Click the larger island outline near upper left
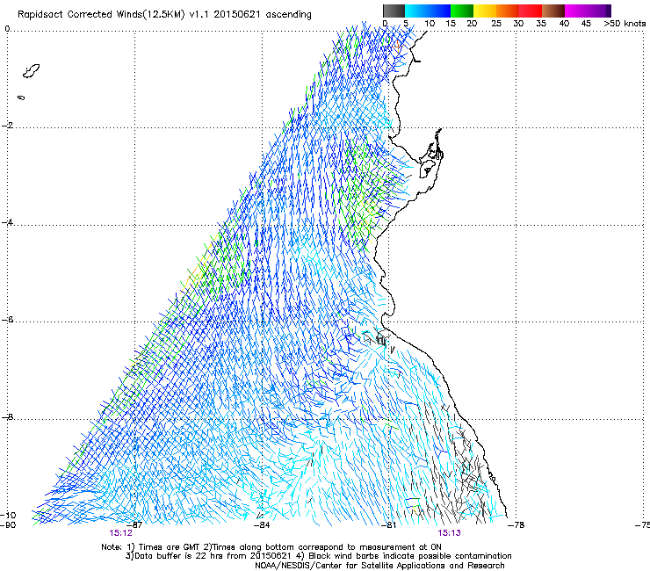This screenshot has width=650, height=571. [x=31, y=71]
